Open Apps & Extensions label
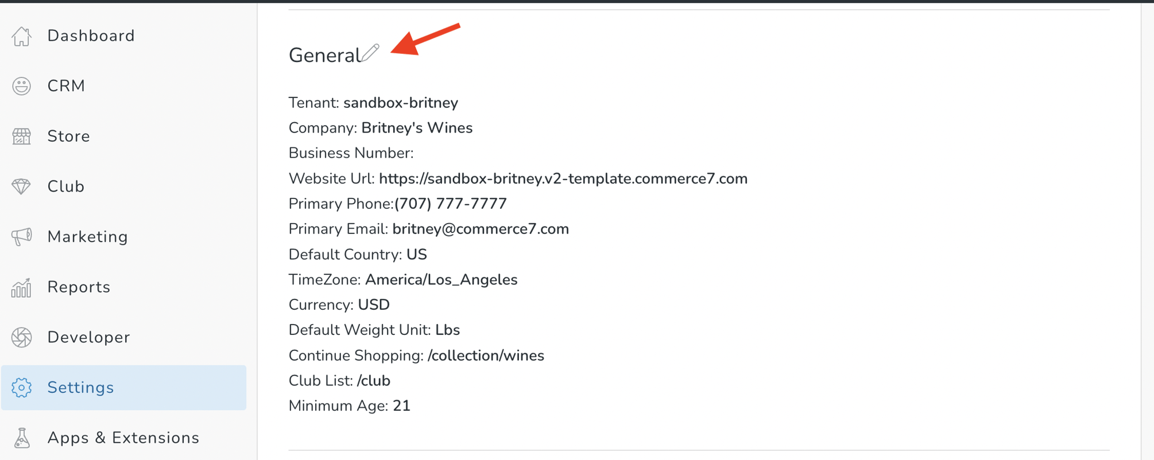 (123, 438)
